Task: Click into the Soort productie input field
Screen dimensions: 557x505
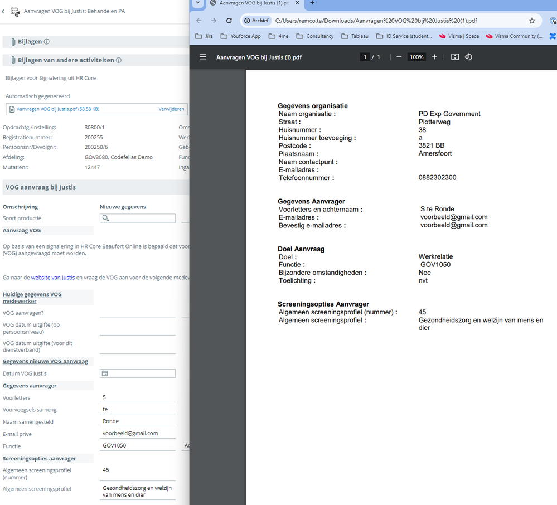Action: [138, 218]
